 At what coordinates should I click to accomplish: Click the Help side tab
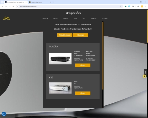coord(145,72)
